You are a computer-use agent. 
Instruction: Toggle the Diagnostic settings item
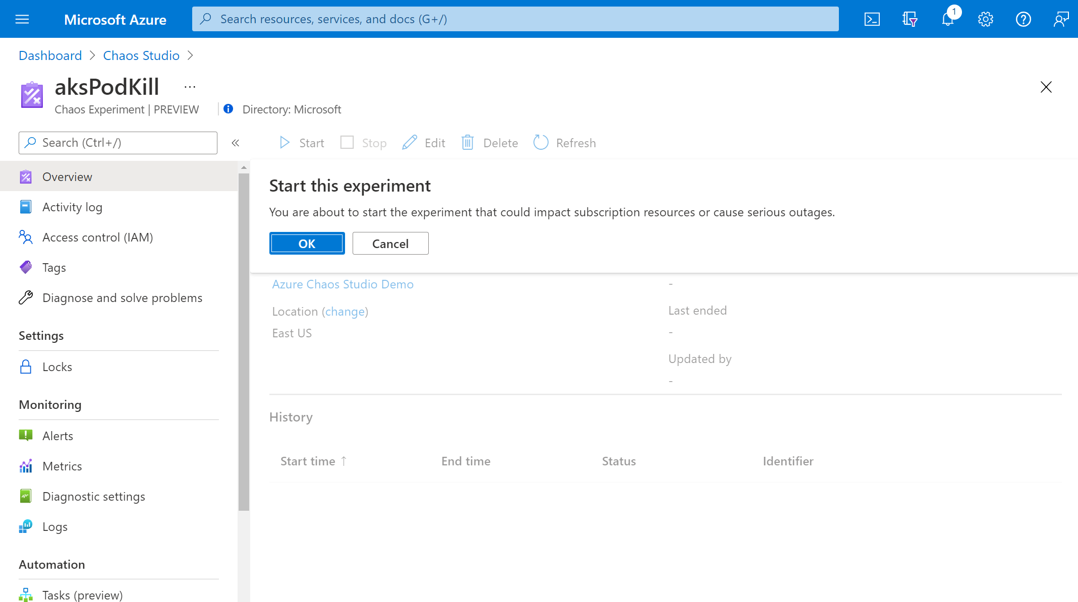click(93, 496)
